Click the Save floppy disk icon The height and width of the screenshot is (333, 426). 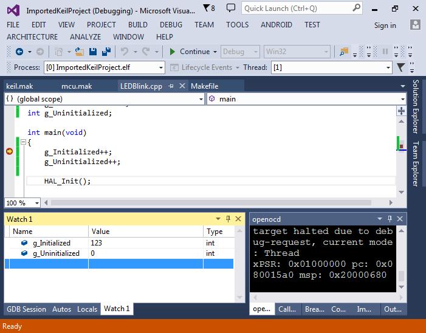93,52
